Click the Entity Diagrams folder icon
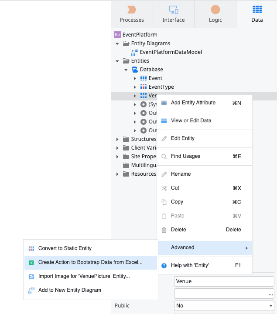The height and width of the screenshot is (314, 277). point(126,43)
